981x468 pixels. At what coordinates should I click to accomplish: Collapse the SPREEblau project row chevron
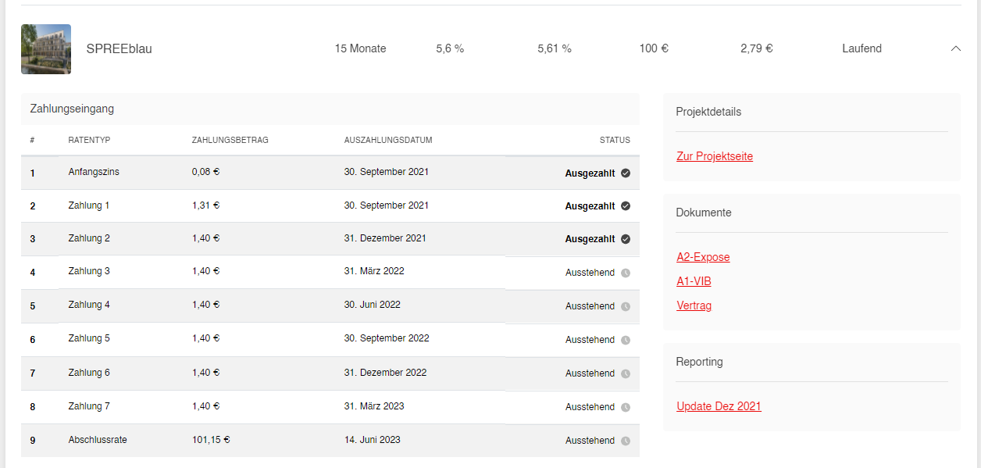pos(955,48)
